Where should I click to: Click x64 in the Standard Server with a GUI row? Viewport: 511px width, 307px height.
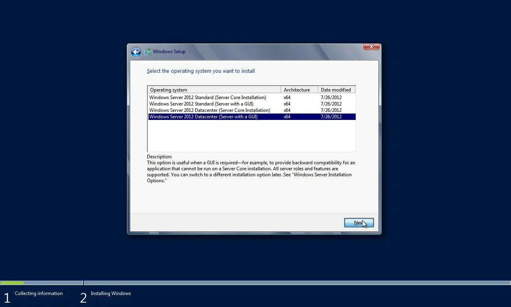pos(287,104)
